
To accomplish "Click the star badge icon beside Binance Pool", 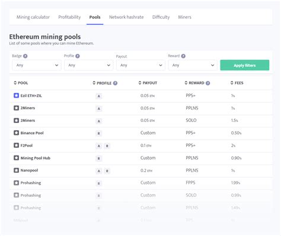I will (x=16, y=133).
